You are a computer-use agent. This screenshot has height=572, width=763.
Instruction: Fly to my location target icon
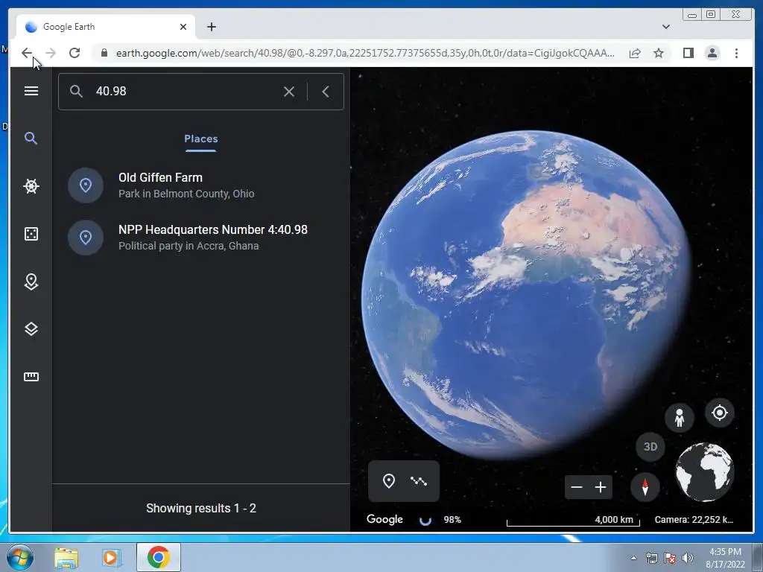(x=720, y=413)
